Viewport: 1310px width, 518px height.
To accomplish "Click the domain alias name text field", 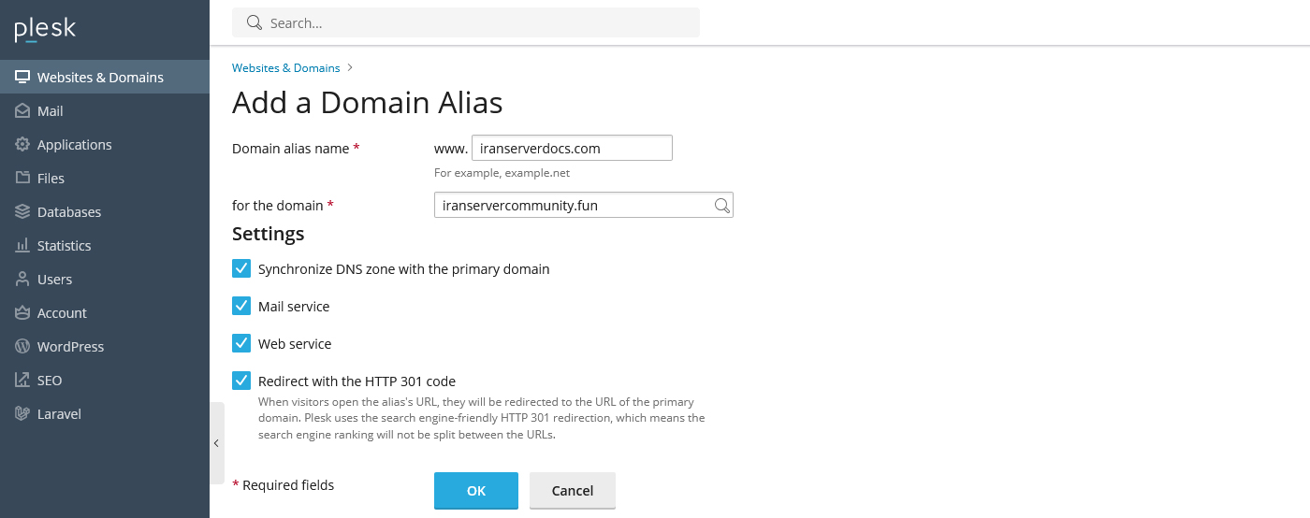I will [572, 149].
